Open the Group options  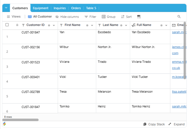click(x=108, y=17)
